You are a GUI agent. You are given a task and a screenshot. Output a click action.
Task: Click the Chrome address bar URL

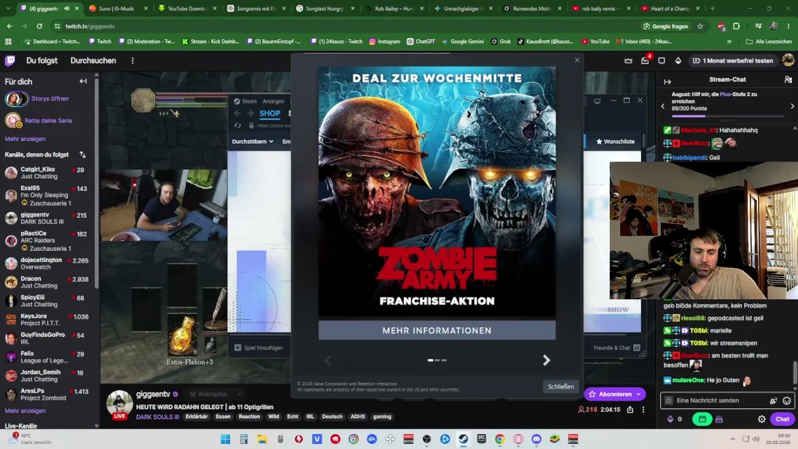tap(90, 26)
